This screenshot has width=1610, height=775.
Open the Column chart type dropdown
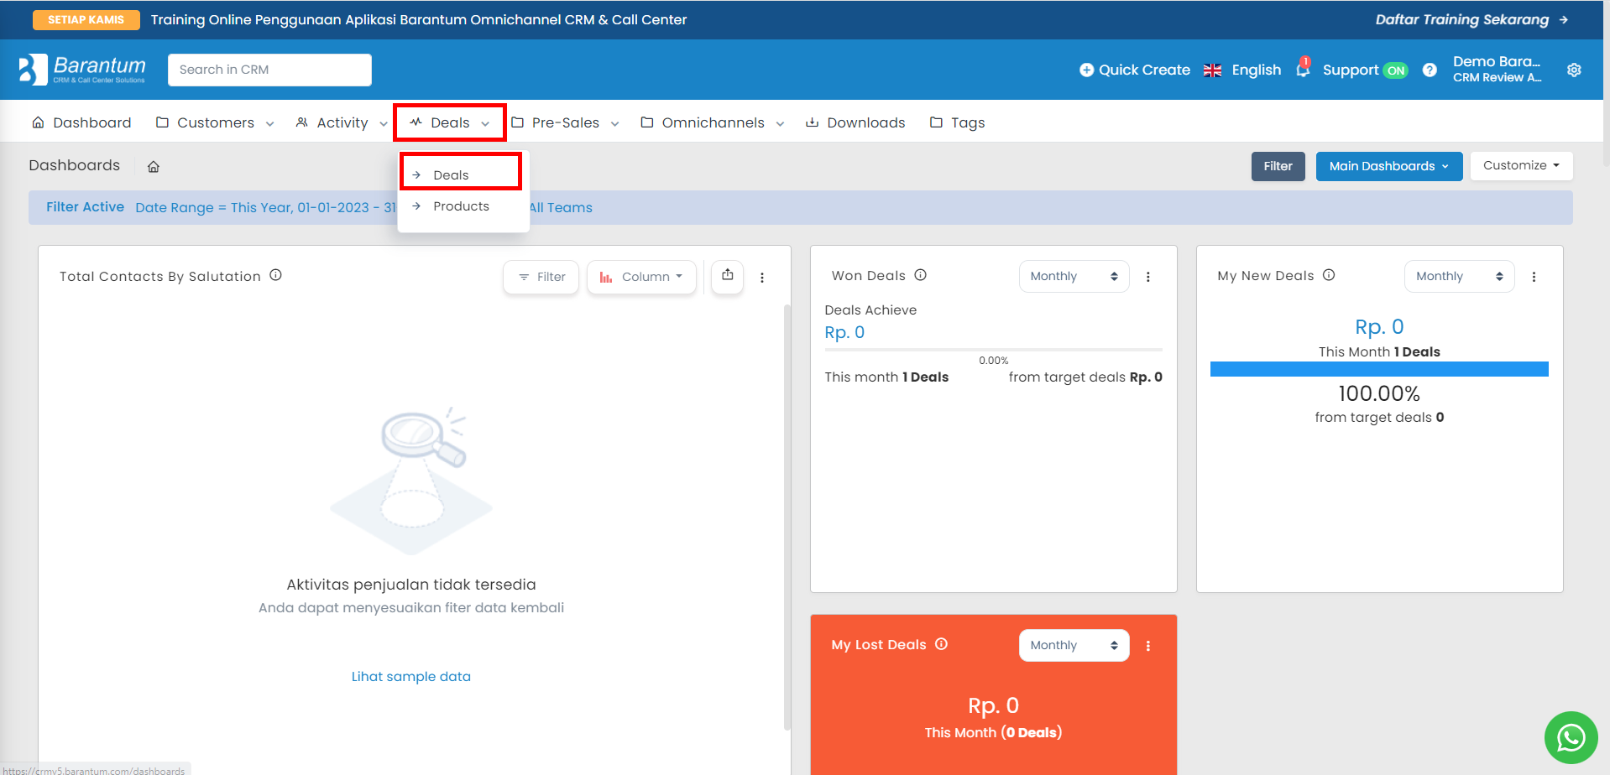click(641, 277)
